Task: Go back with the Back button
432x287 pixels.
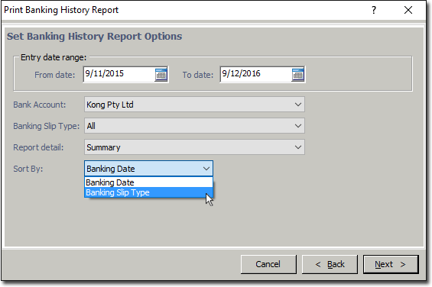Action: 330,264
